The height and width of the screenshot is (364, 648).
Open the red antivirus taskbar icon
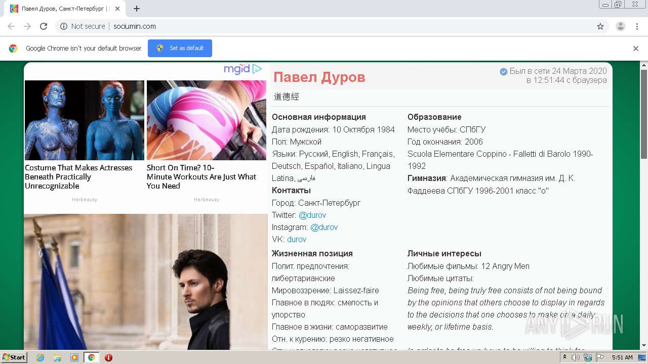108,357
